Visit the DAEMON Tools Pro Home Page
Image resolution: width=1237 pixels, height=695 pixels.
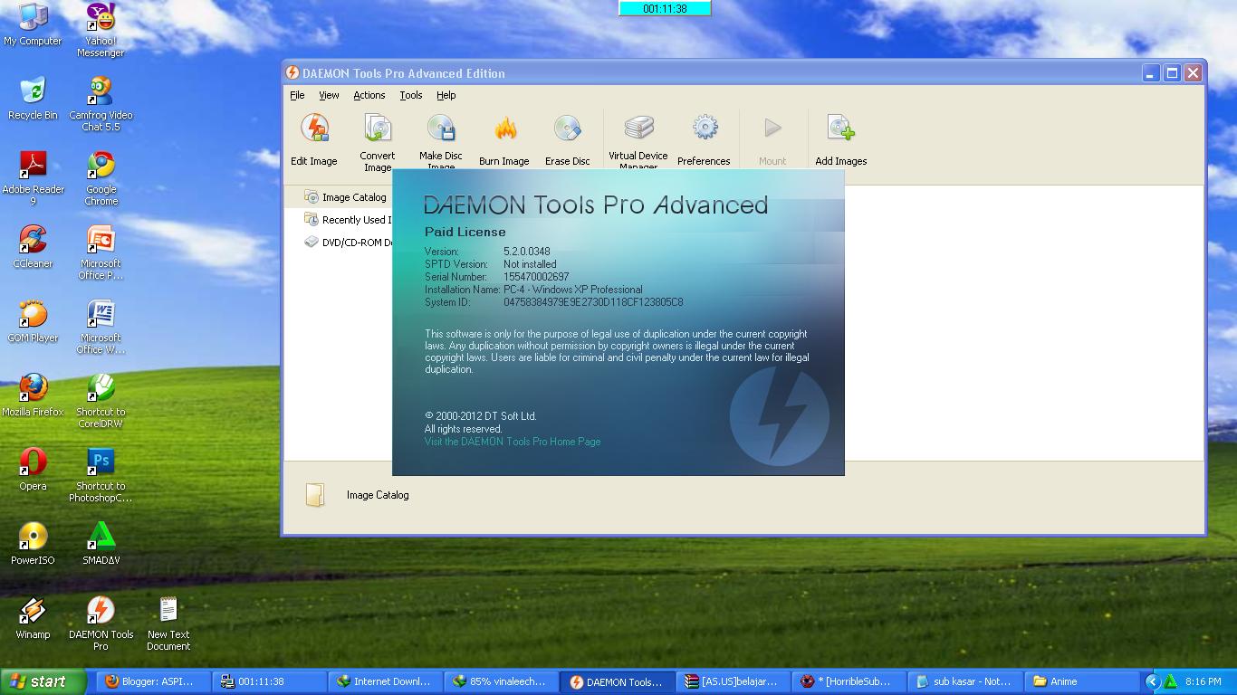(x=513, y=442)
